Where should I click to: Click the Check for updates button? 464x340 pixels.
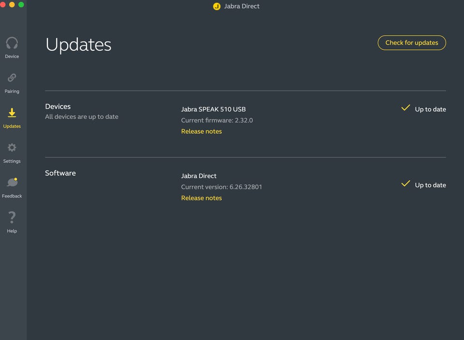pos(412,43)
